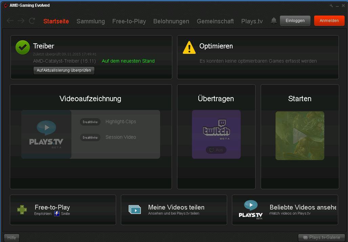This screenshot has width=348, height=242.
Task: Launch the game thumbnail under Starten
Action: pyautogui.click(x=300, y=136)
